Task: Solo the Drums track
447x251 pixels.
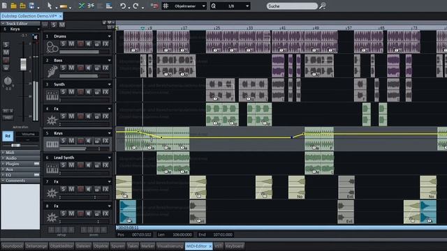Action: pyautogui.click(x=64, y=44)
